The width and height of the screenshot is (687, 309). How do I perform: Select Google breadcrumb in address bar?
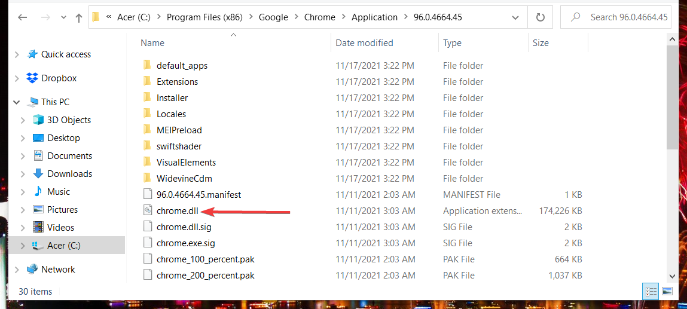tap(273, 17)
